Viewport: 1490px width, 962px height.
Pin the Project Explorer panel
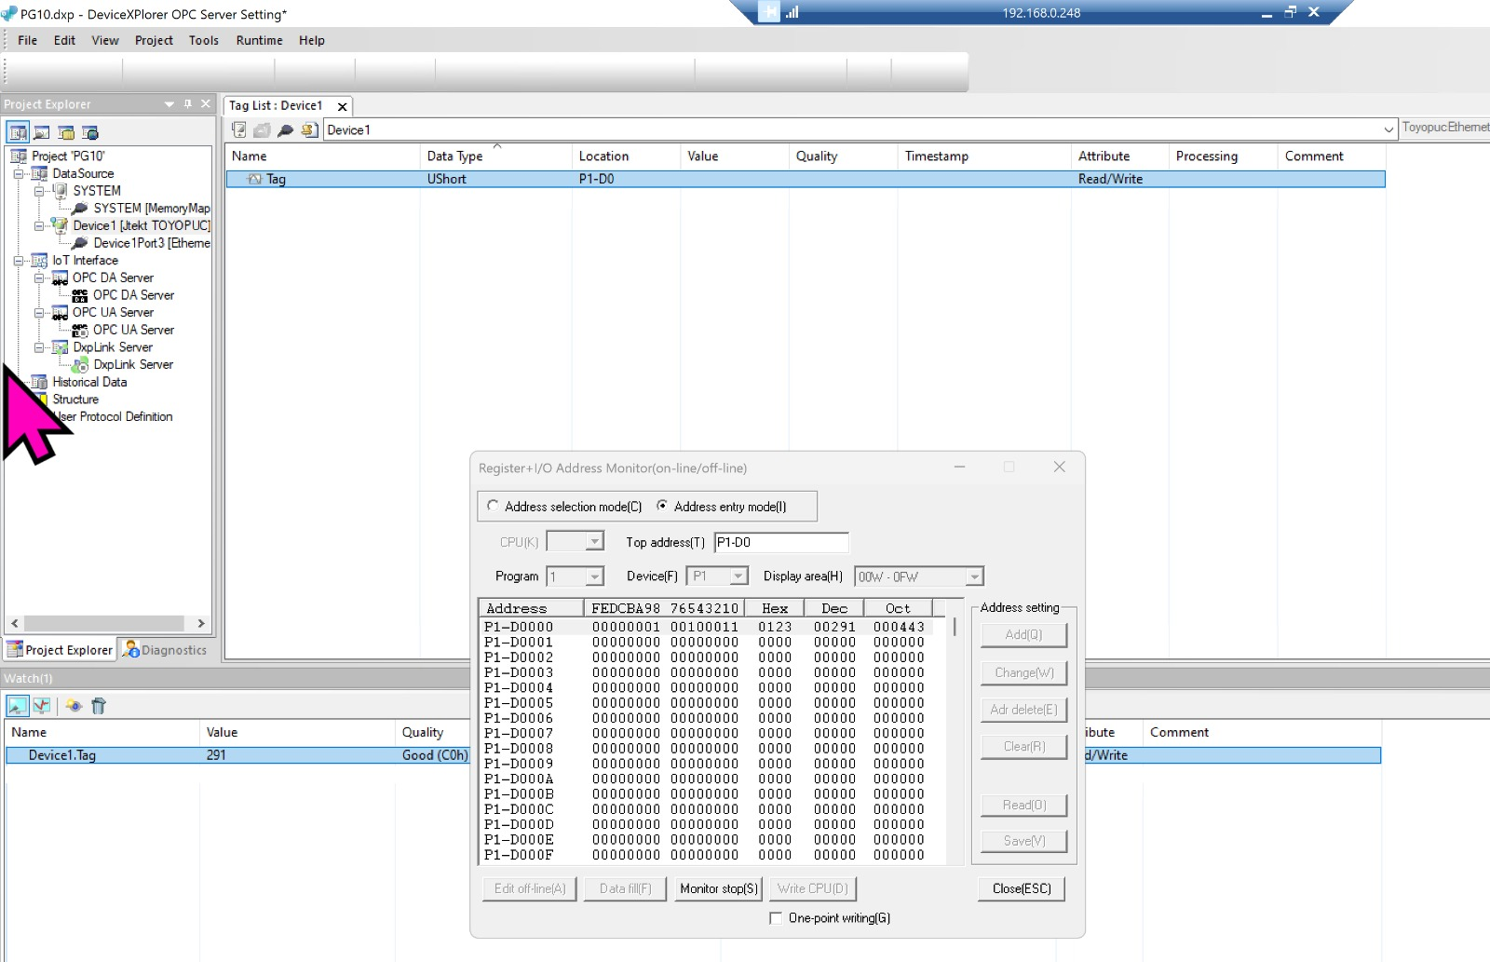188,104
